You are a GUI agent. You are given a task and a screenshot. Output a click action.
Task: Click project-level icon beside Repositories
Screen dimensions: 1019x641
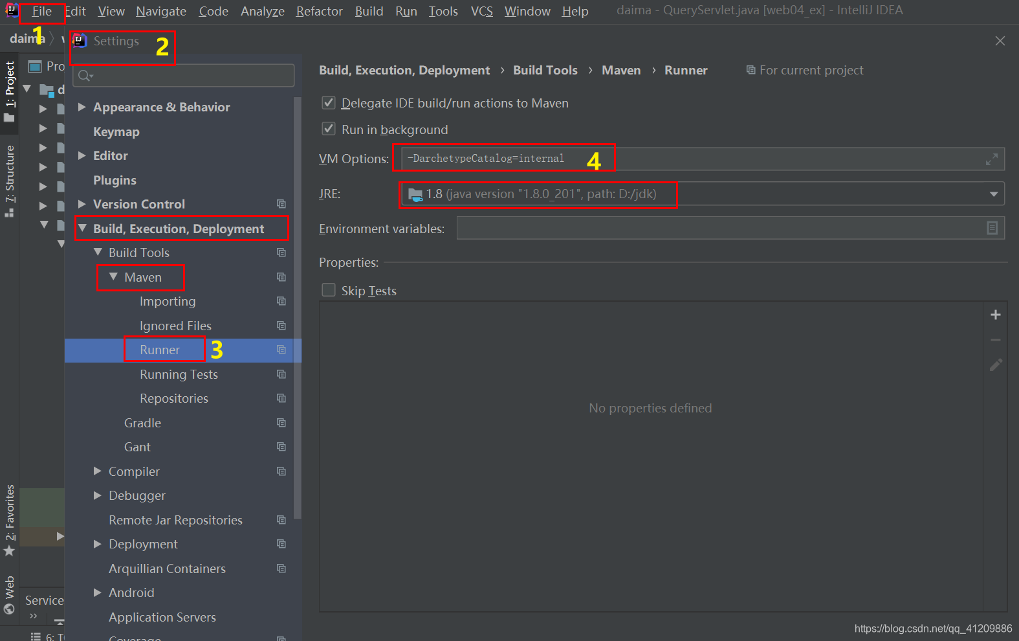281,398
